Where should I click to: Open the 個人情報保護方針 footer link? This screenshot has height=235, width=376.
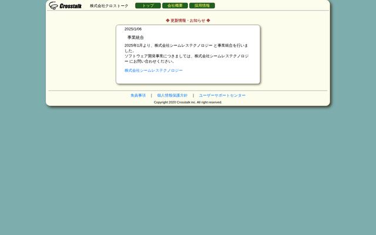(172, 95)
